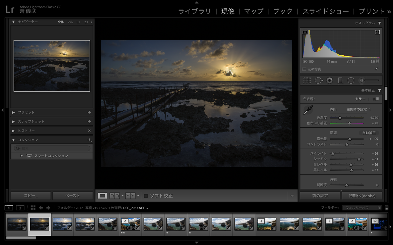This screenshot has height=245, width=393.
Task: Select the crop overlay tool
Action: point(307,80)
